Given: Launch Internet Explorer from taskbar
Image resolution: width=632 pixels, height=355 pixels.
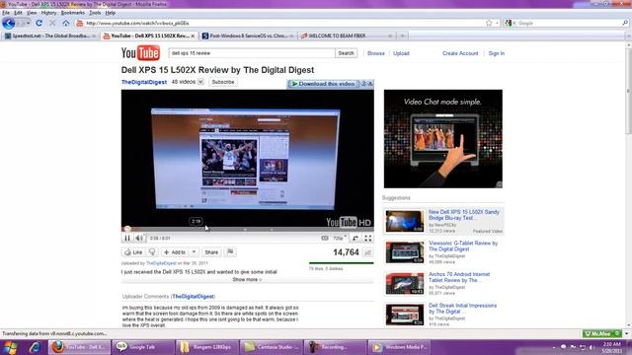Looking at the screenshot, I should click(36, 347).
